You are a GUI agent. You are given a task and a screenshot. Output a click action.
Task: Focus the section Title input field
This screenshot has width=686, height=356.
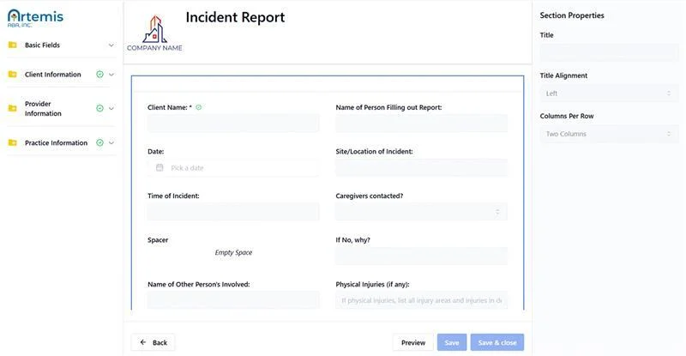(609, 52)
